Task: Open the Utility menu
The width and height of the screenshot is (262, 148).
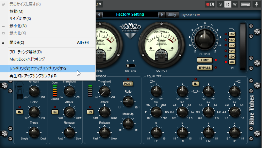Action: click(x=172, y=15)
